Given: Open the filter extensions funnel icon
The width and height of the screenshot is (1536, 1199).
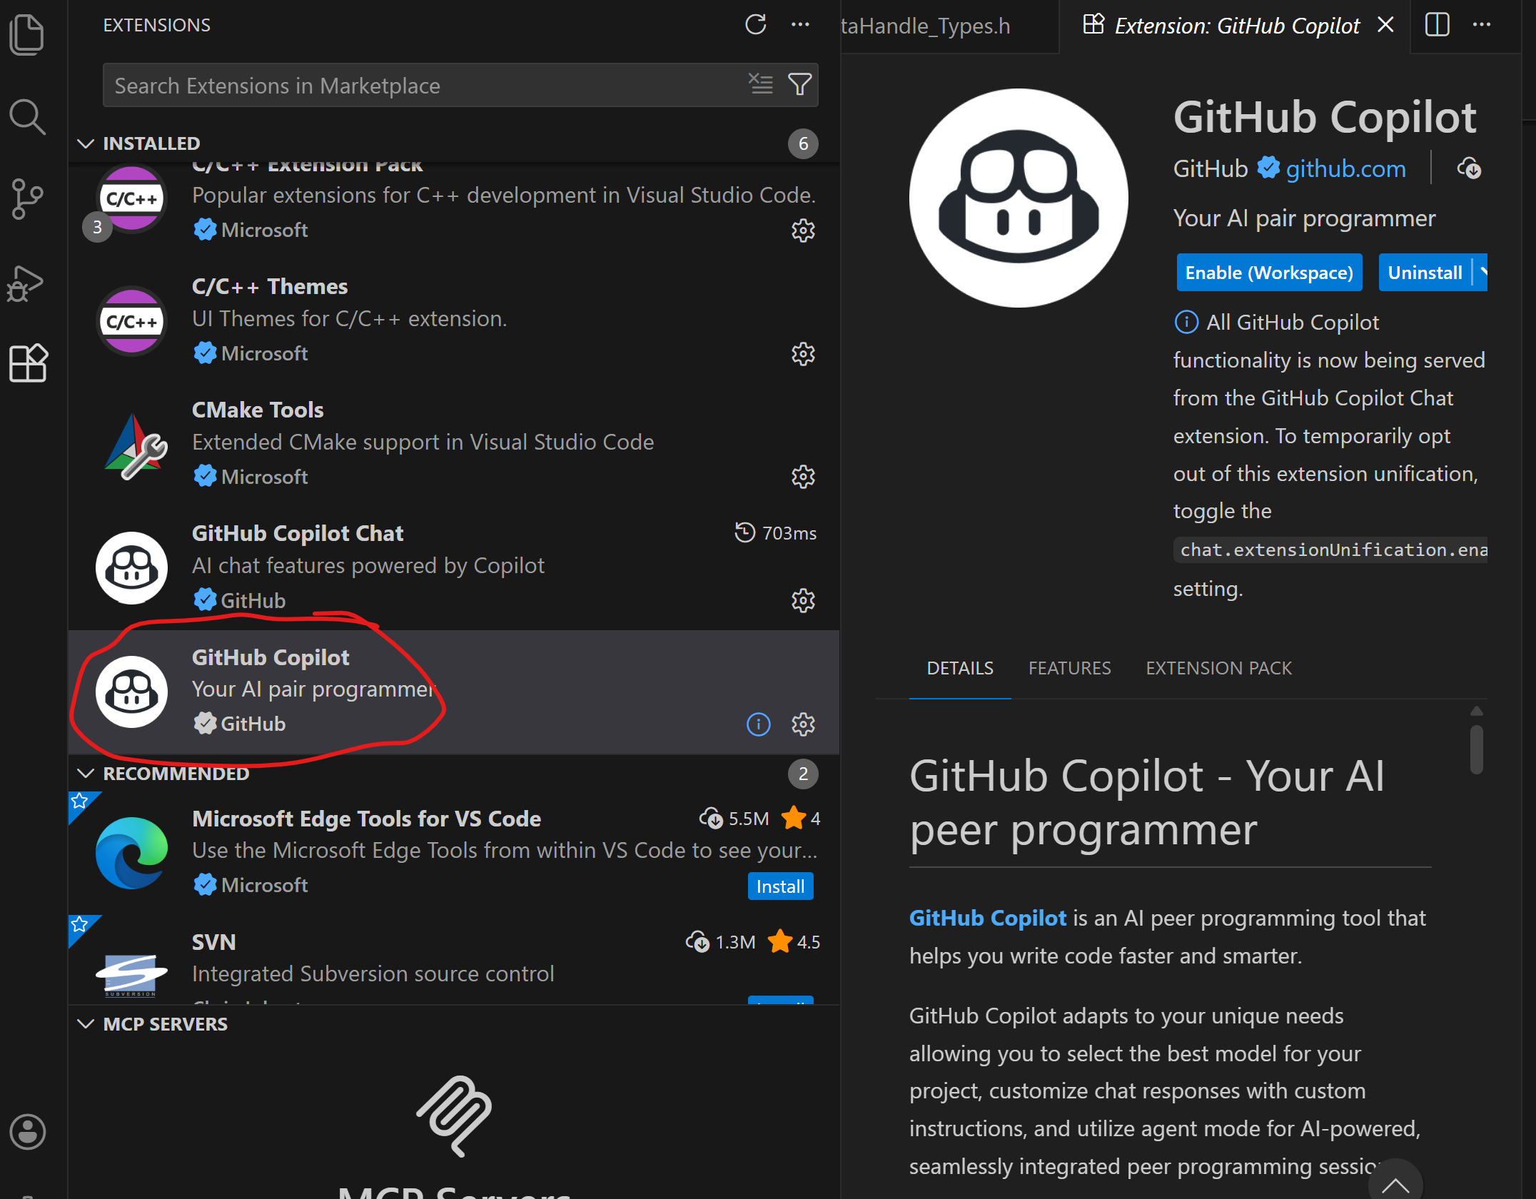Looking at the screenshot, I should click(799, 85).
